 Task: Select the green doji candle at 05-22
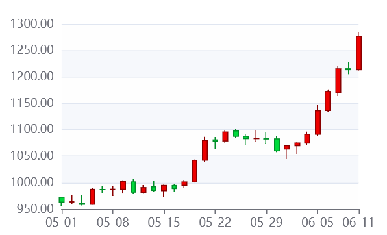tap(215, 142)
